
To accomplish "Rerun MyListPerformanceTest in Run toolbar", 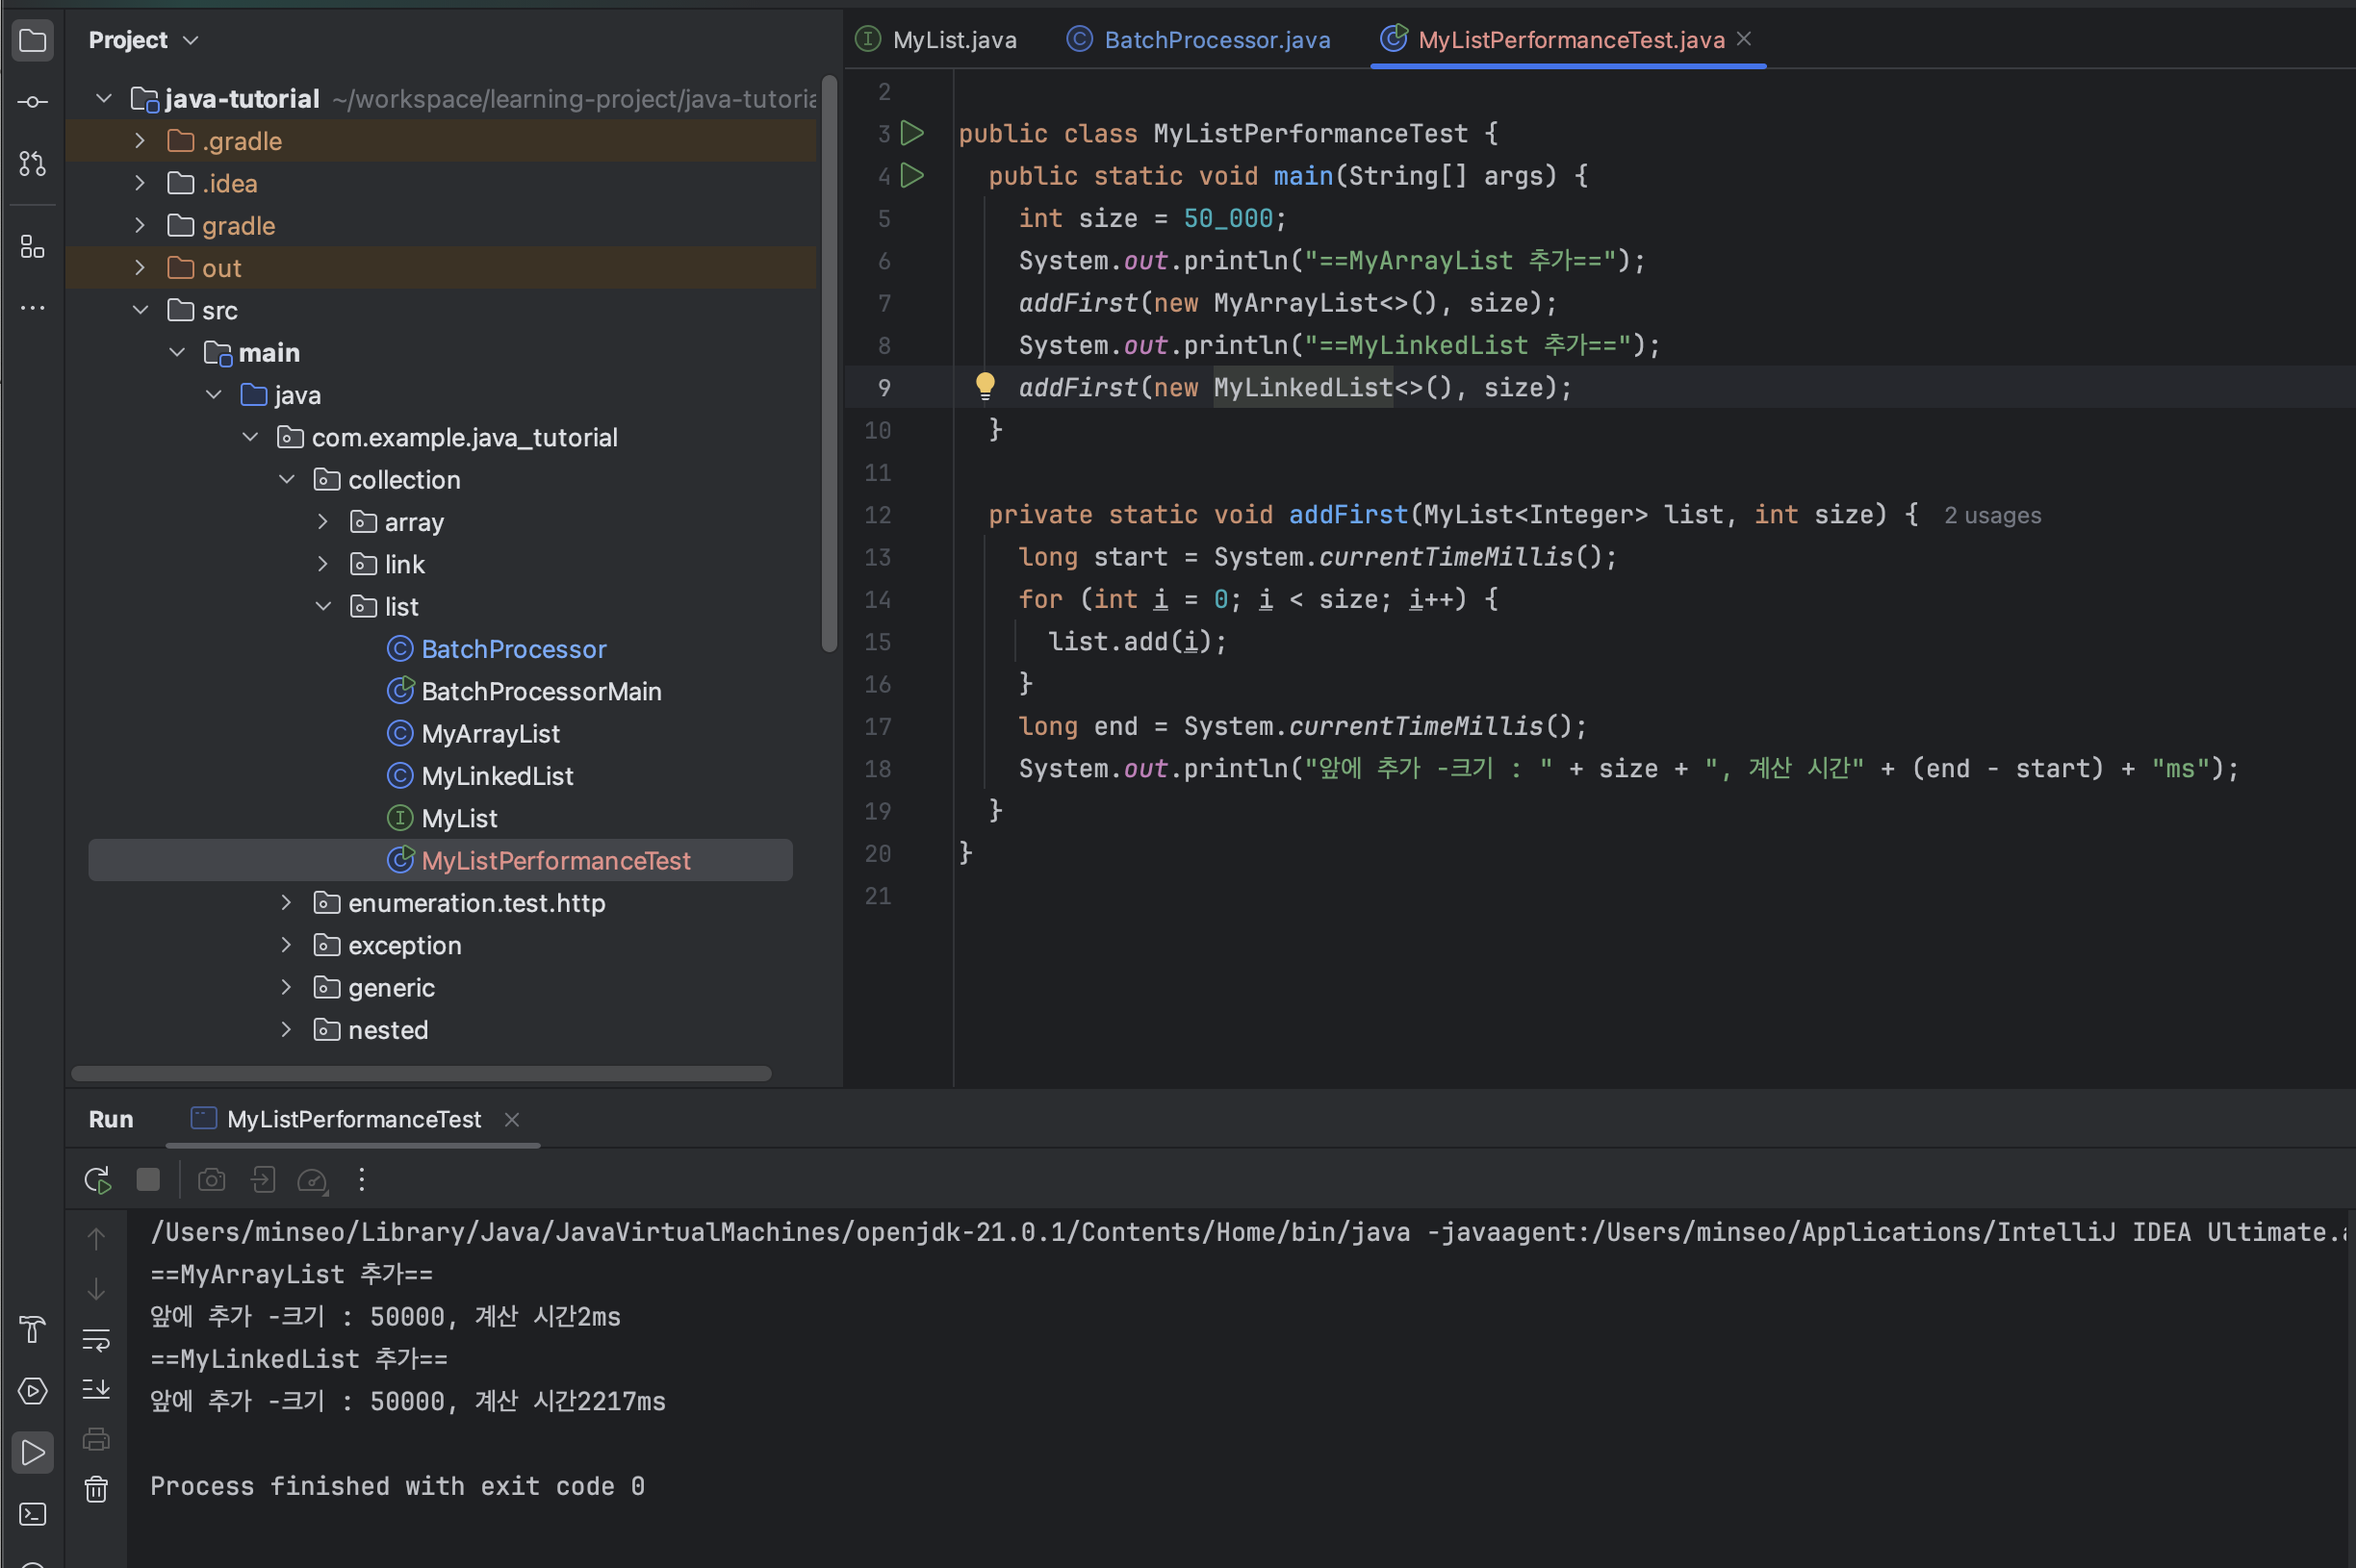I will point(97,1180).
